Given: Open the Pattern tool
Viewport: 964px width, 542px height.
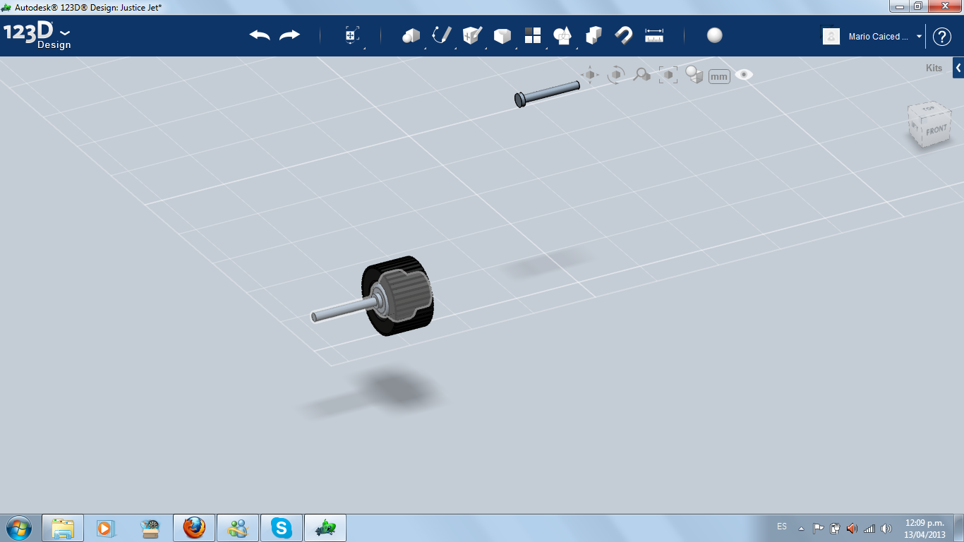Looking at the screenshot, I should tap(533, 35).
